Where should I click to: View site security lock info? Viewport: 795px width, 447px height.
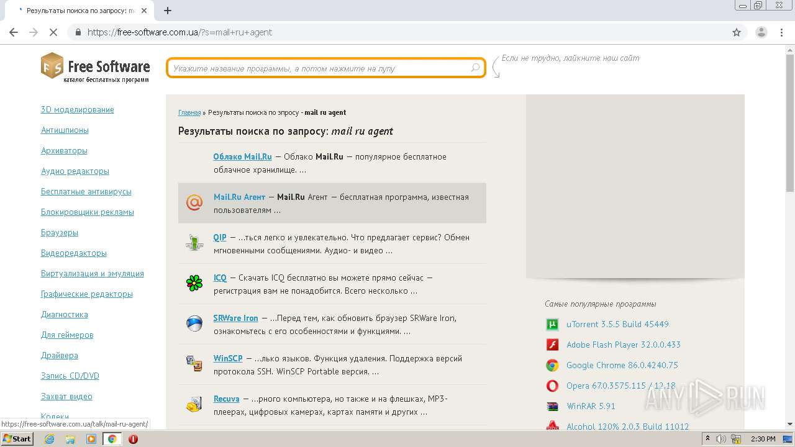(78, 32)
